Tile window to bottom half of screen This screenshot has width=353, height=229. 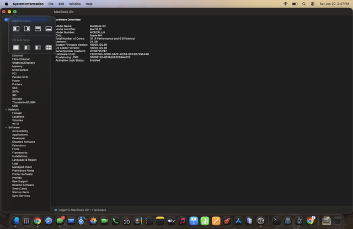tap(49, 29)
